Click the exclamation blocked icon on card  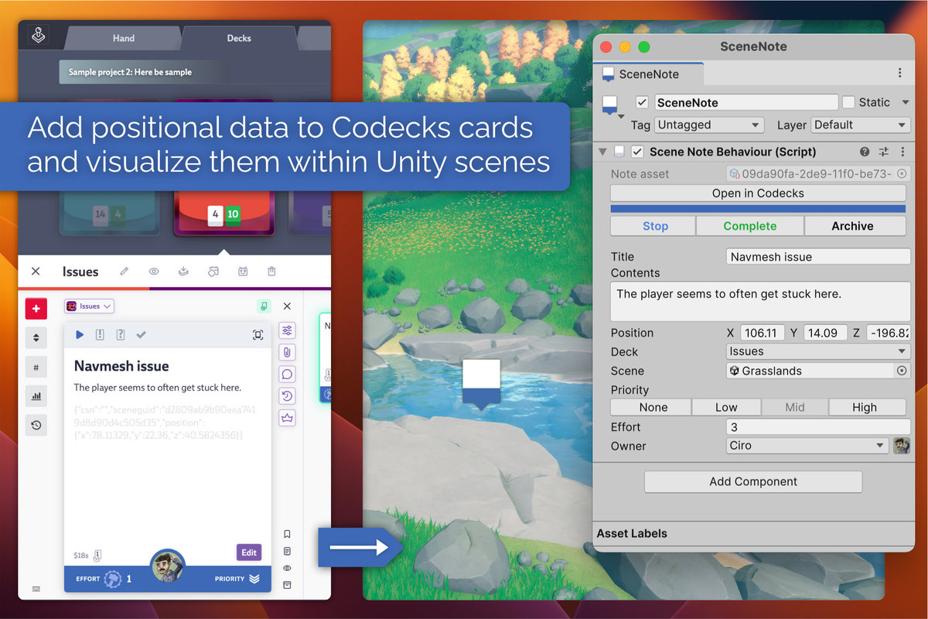pyautogui.click(x=100, y=334)
